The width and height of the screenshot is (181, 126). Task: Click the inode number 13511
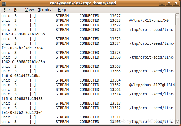click(x=115, y=117)
